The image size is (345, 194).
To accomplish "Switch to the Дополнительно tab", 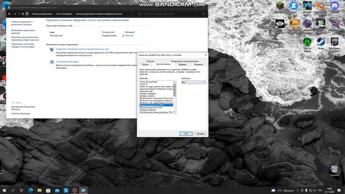I will click(163, 64).
